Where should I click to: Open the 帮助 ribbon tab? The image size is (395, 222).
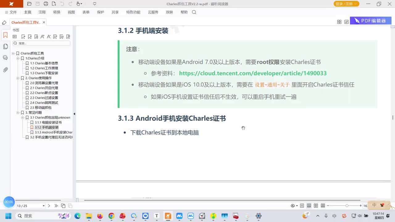pyautogui.click(x=184, y=12)
